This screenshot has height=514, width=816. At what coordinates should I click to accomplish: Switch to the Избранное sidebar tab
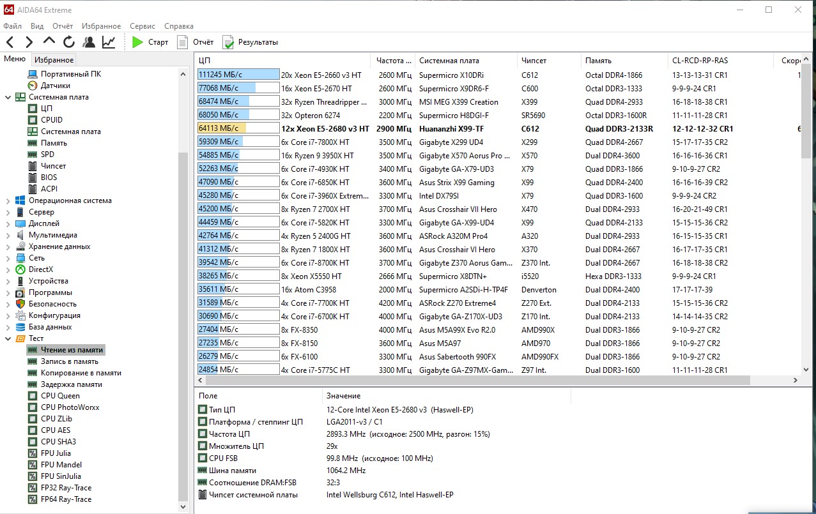click(54, 60)
